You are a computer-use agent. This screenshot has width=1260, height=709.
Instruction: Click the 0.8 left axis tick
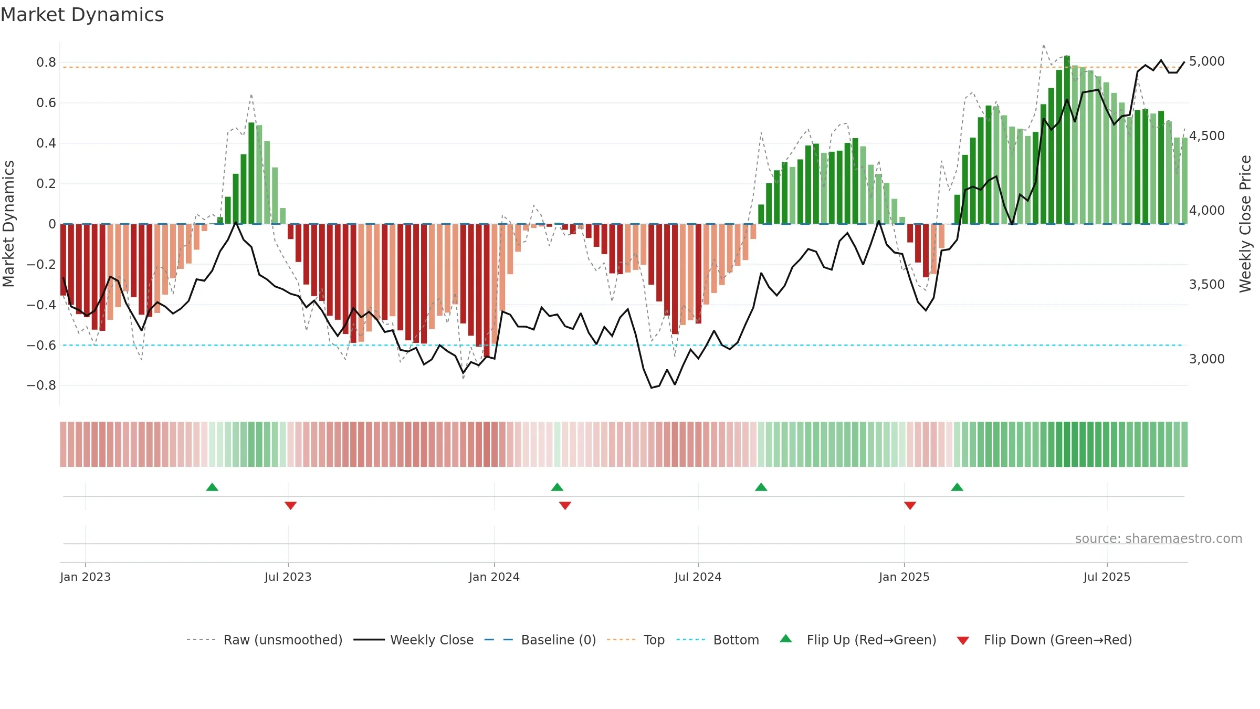click(46, 62)
